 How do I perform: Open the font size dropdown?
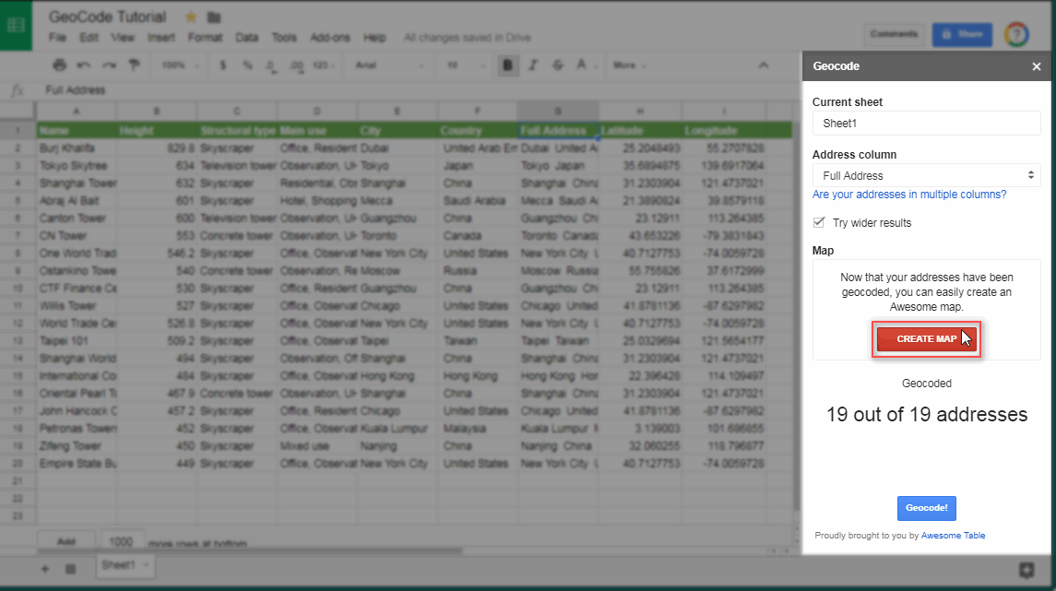[466, 65]
